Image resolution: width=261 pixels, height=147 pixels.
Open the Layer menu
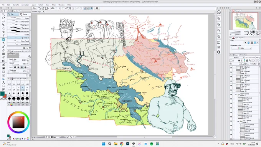34,5
